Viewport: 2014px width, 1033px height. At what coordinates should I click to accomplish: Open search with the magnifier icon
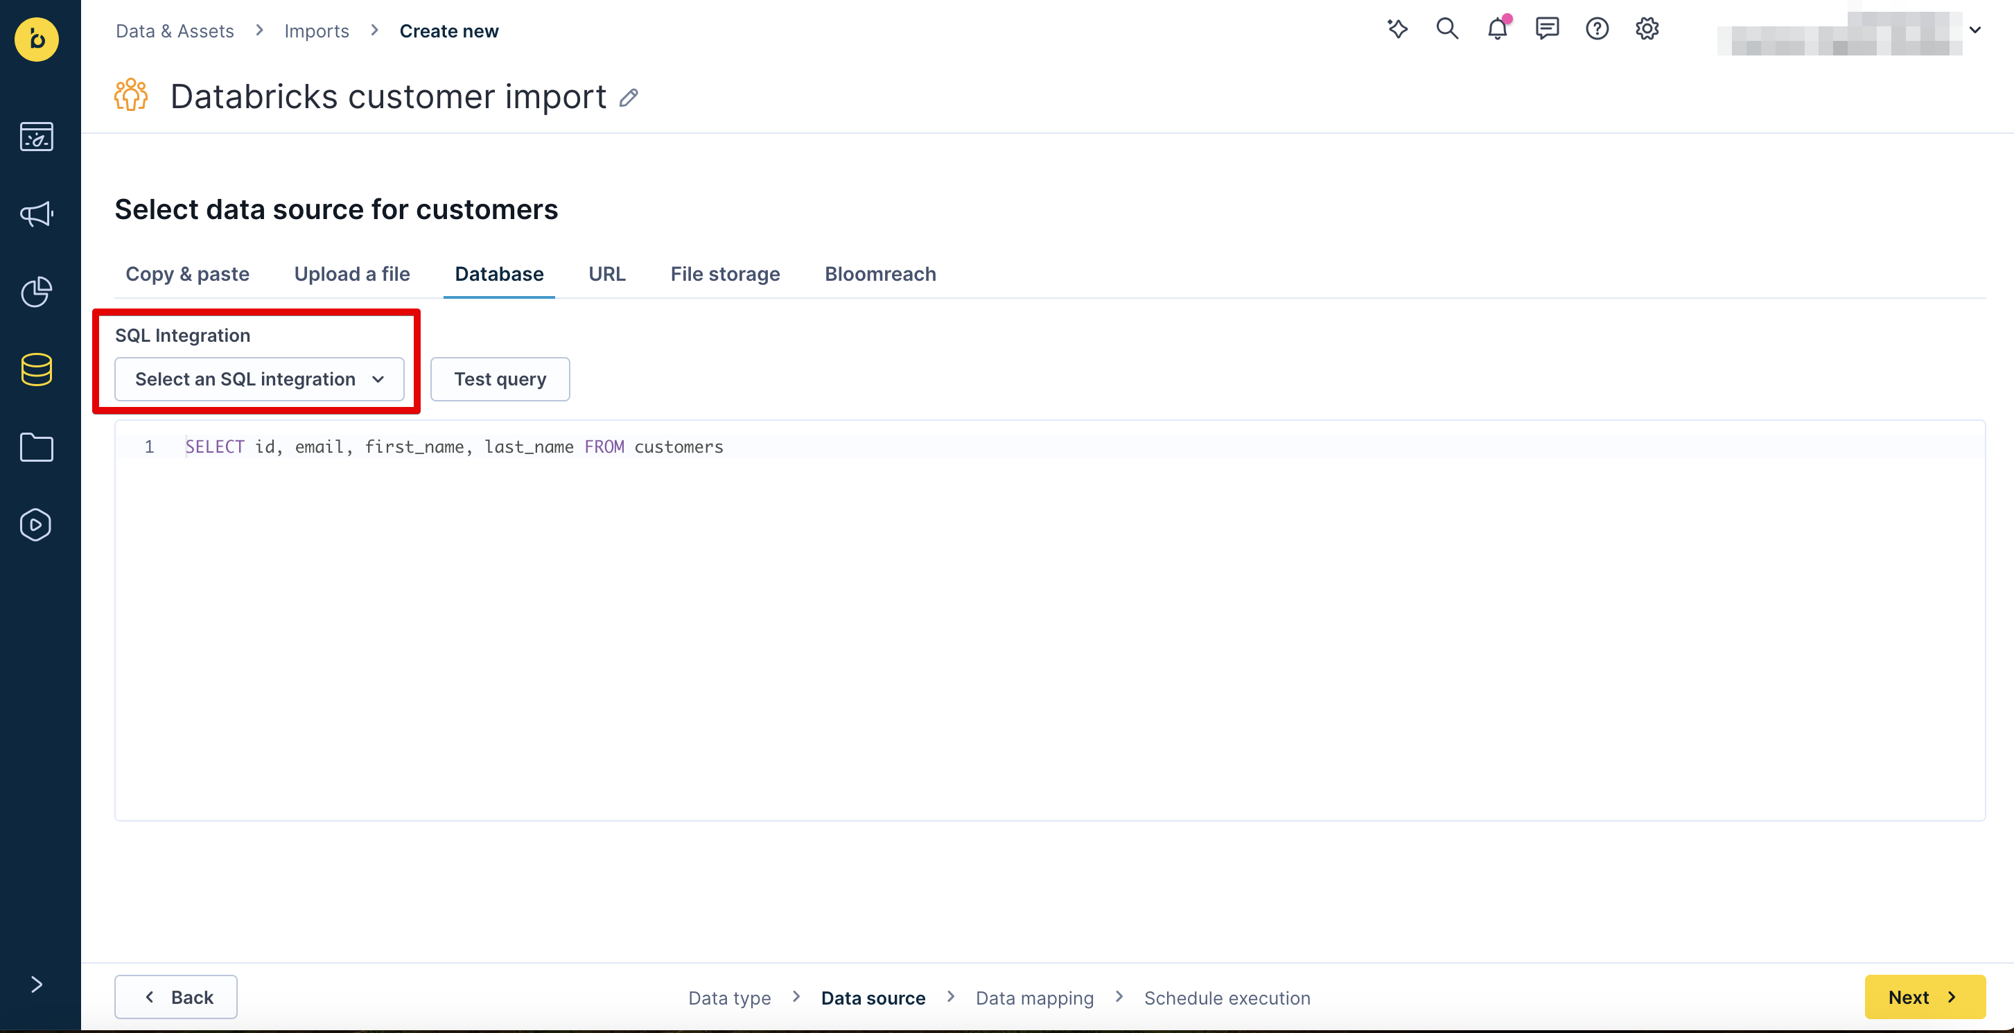(1447, 30)
